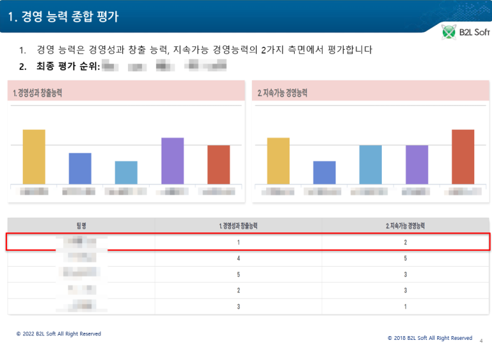Click the 1. 경영성과 창출능력 chart title
This screenshot has width=492, height=345.
pyautogui.click(x=39, y=93)
